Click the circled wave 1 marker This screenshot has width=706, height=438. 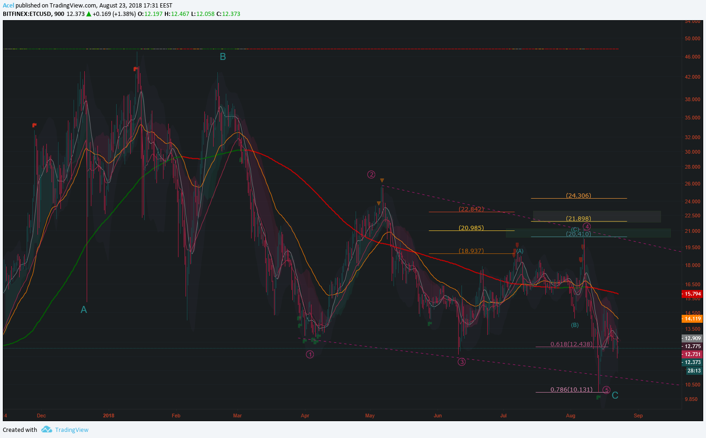tap(310, 354)
